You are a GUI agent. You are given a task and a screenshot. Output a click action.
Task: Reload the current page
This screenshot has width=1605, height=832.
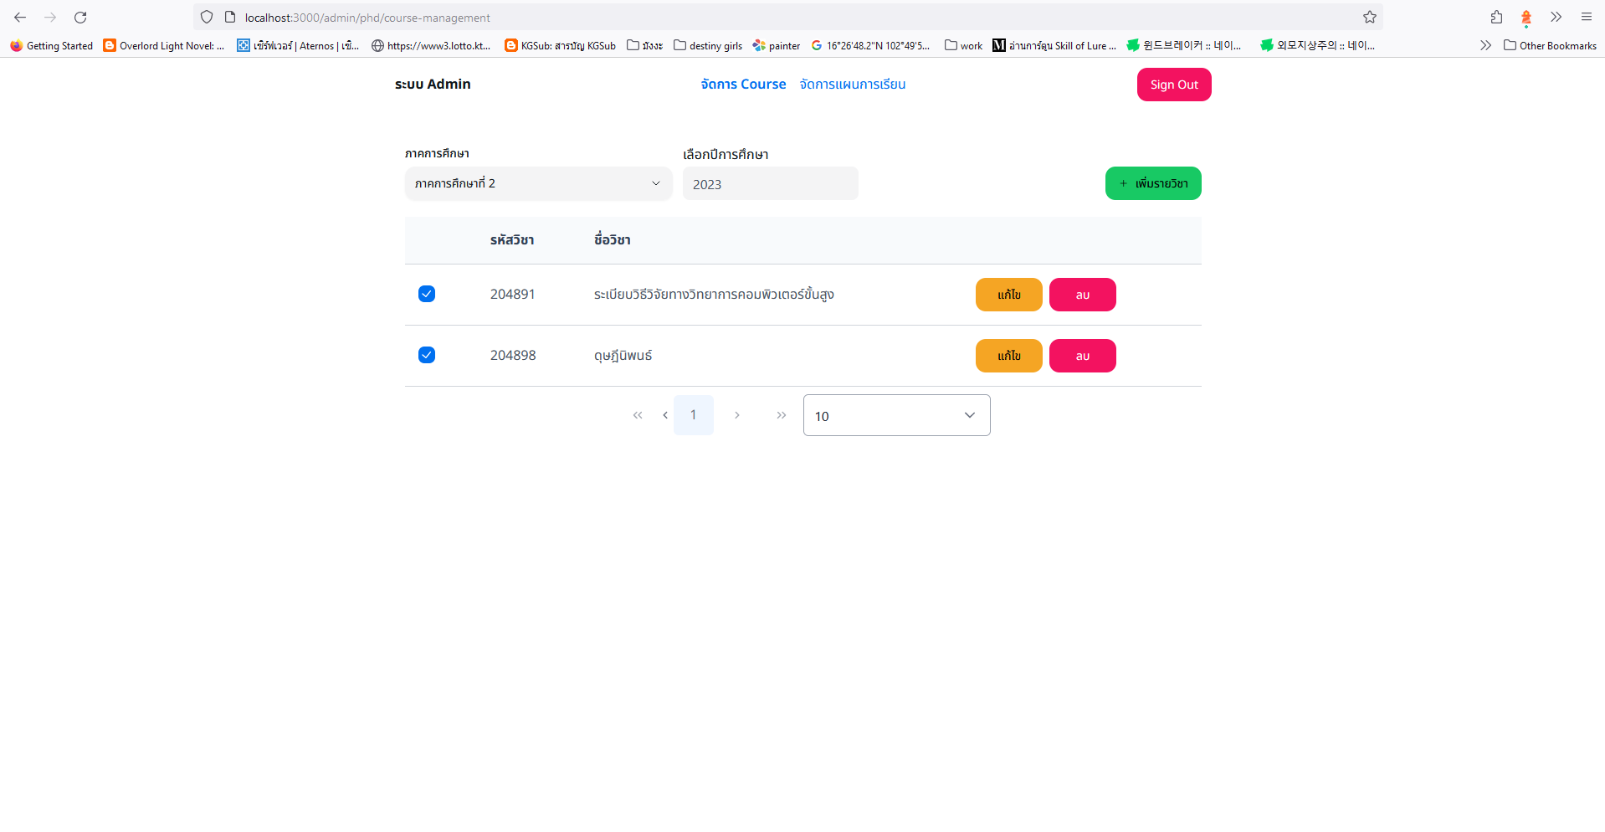(80, 17)
